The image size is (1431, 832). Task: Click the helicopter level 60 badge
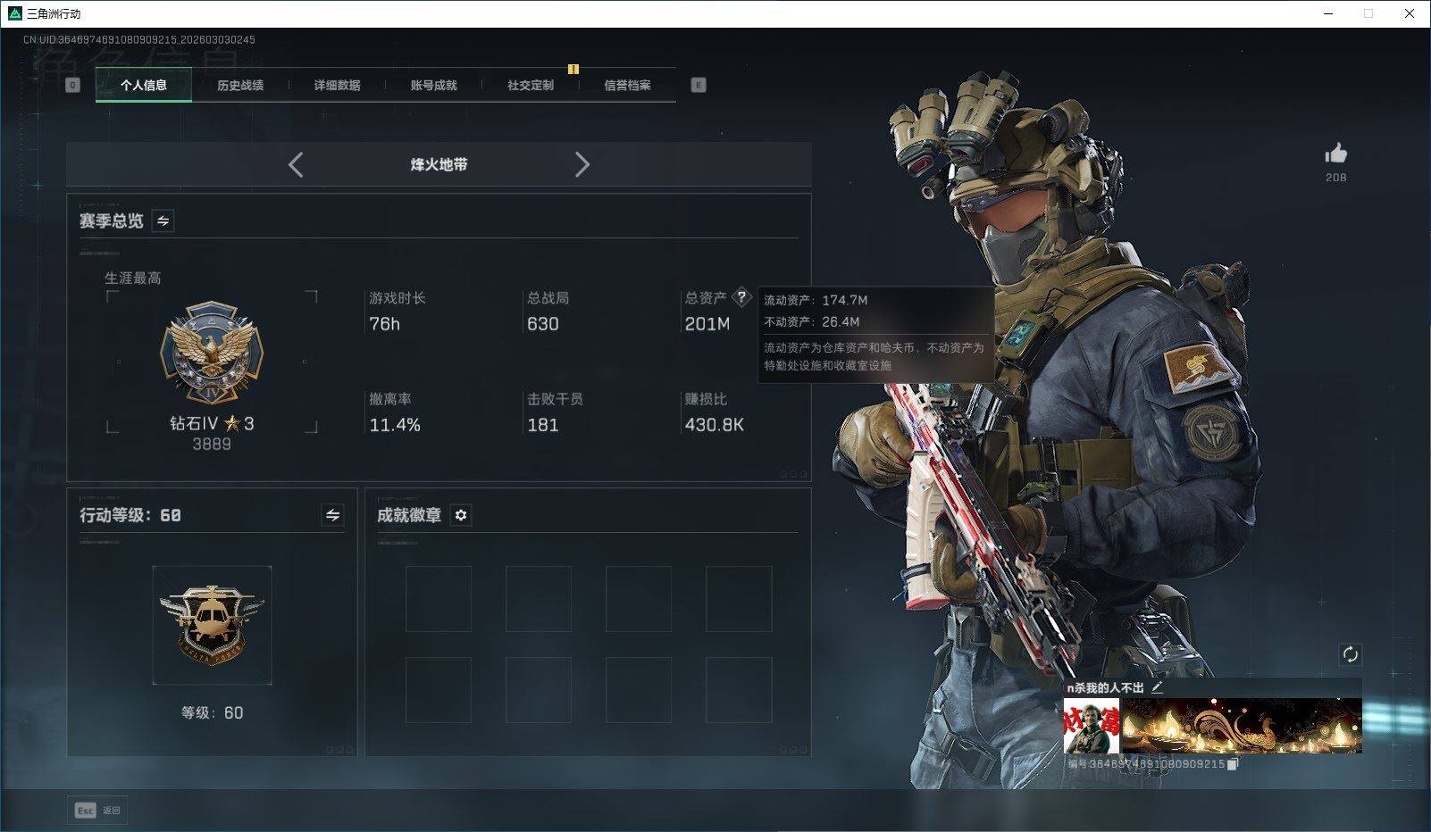212,625
